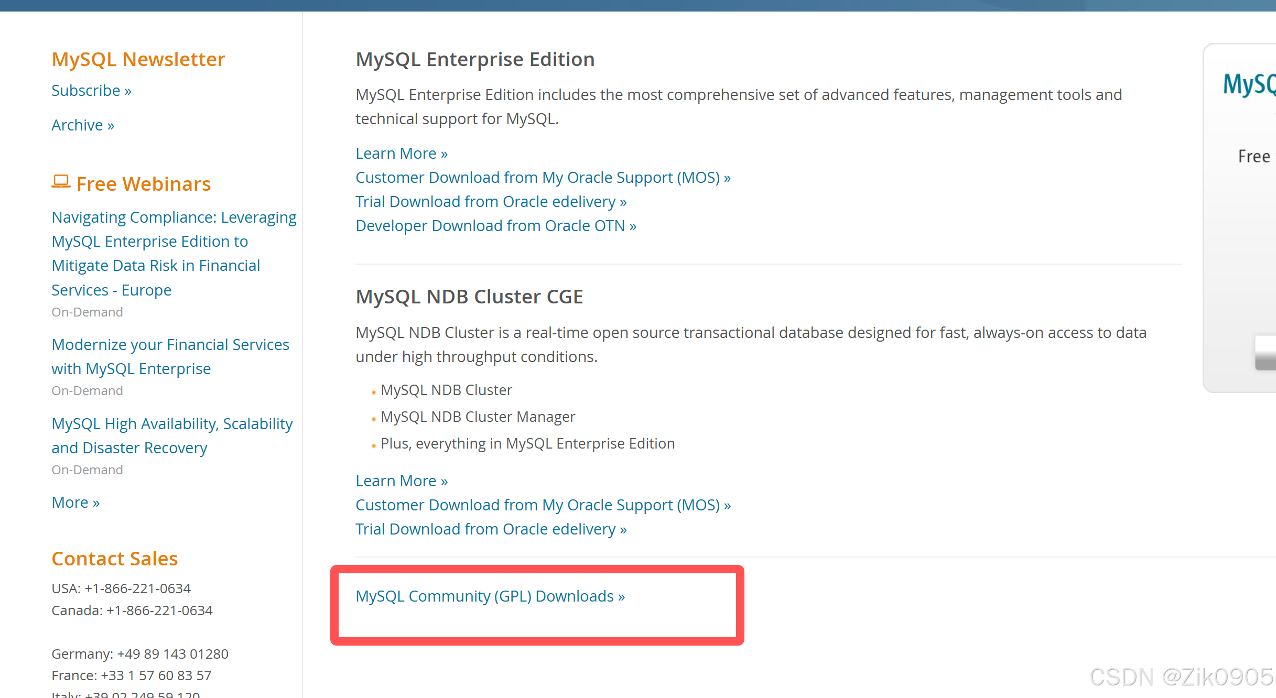Screen dimensions: 1276x698
Task: Open Customer Download from My Oracle Support
Action: [543, 177]
